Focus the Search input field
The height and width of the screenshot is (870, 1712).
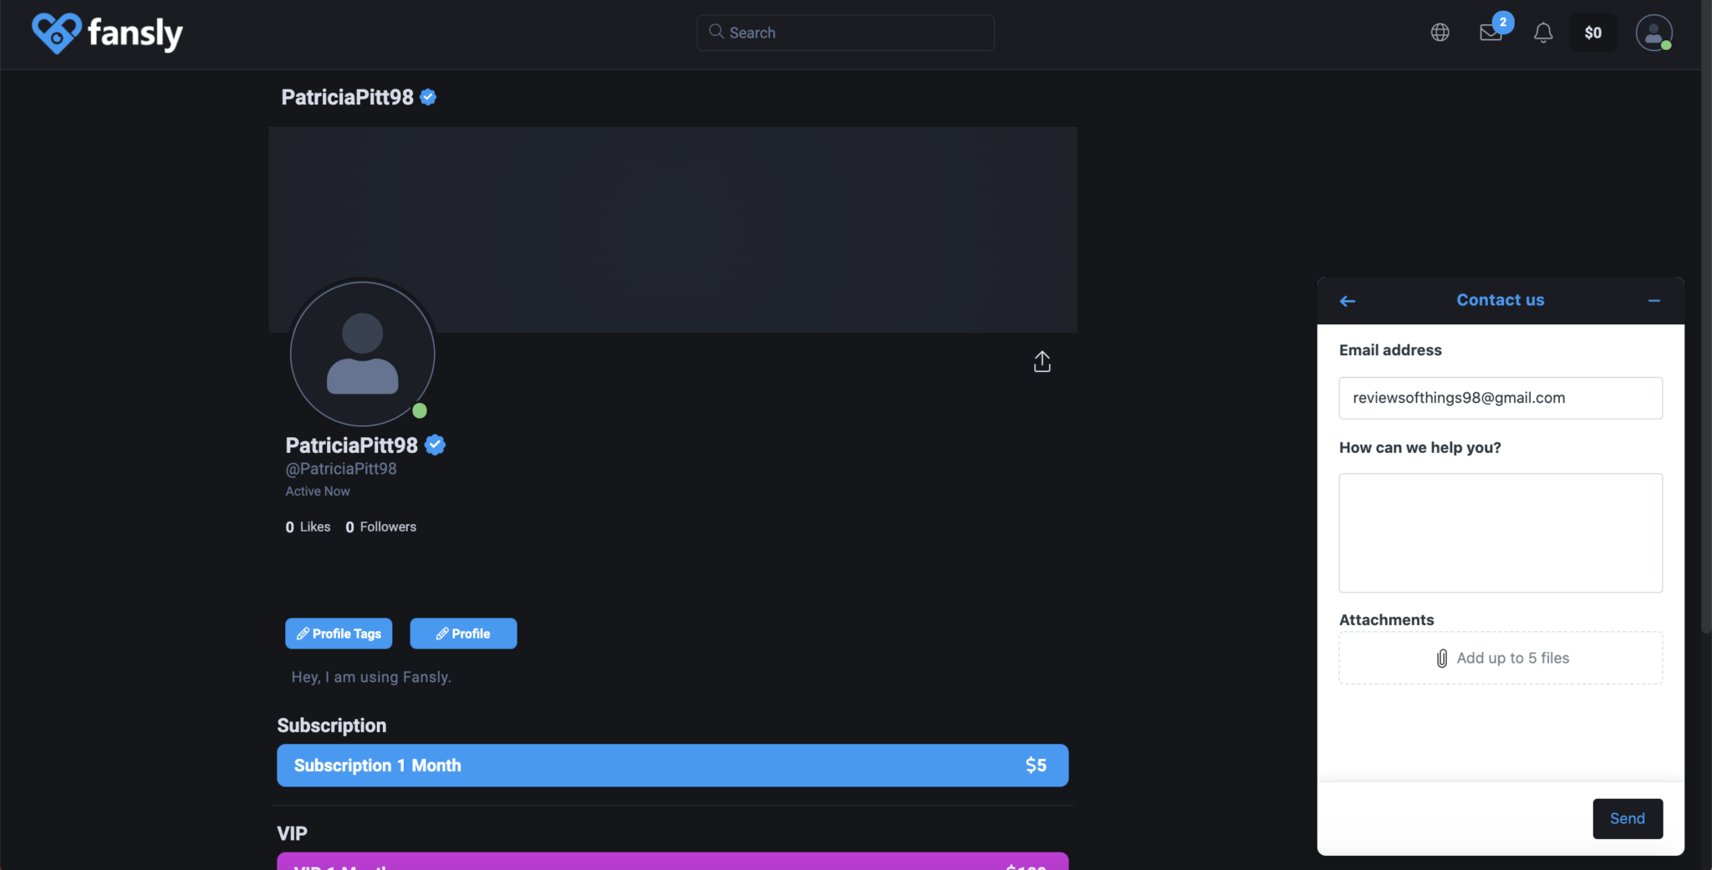point(845,33)
